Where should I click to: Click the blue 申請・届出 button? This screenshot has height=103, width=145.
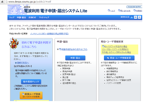[75, 58]
